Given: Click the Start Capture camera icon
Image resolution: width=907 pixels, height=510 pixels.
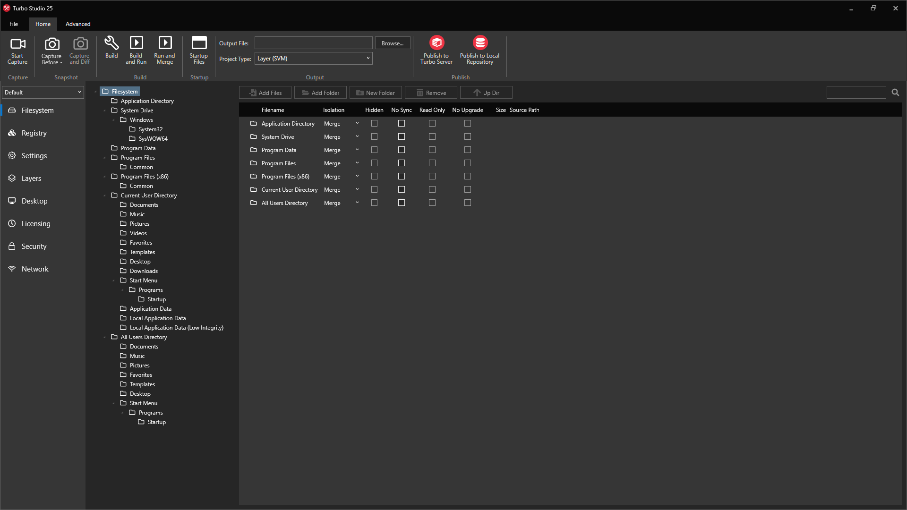Looking at the screenshot, I should coord(18,44).
